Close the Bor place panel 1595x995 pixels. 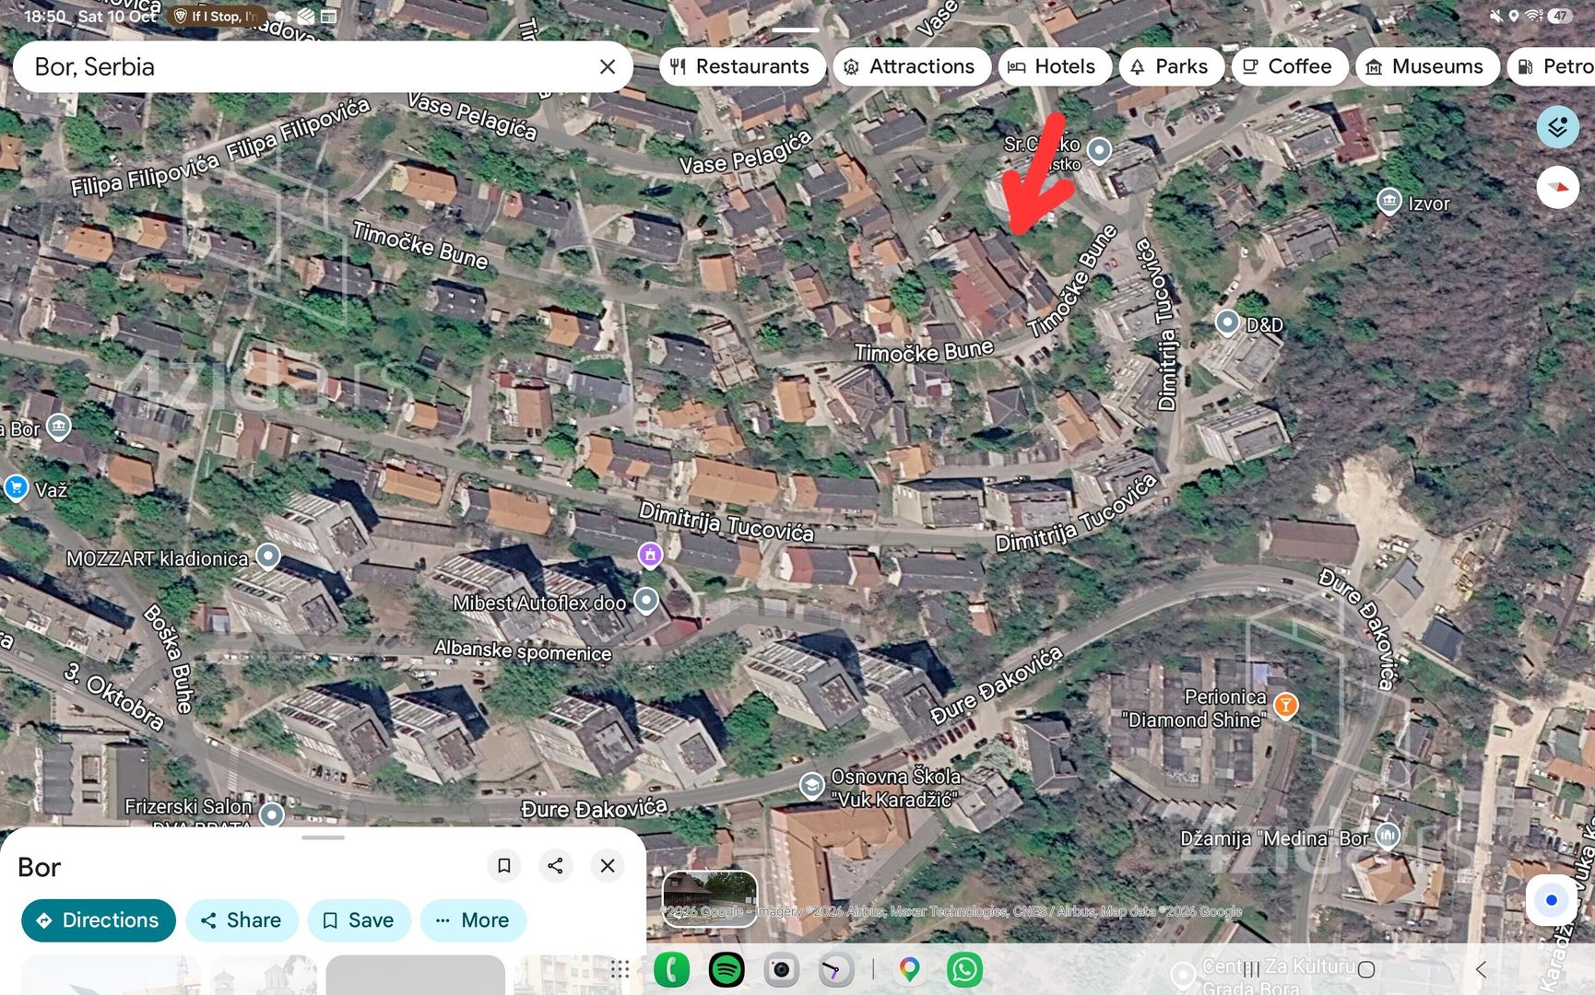point(608,866)
